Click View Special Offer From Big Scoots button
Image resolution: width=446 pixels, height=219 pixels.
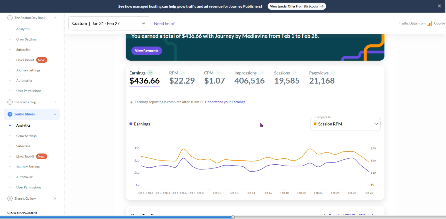[x=297, y=6]
